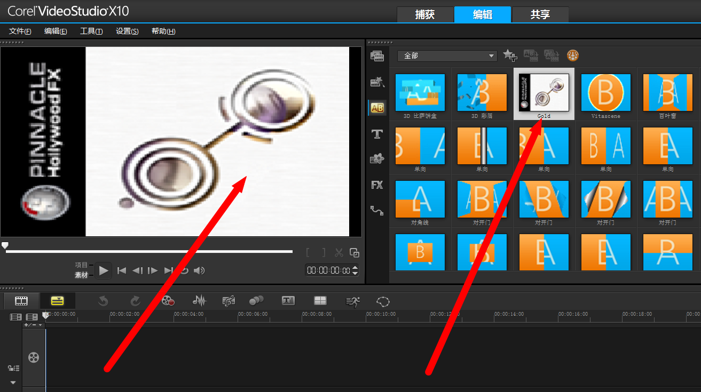This screenshot has width=701, height=392.
Task: Expand the +/- track dropdown
Action: tap(33, 325)
